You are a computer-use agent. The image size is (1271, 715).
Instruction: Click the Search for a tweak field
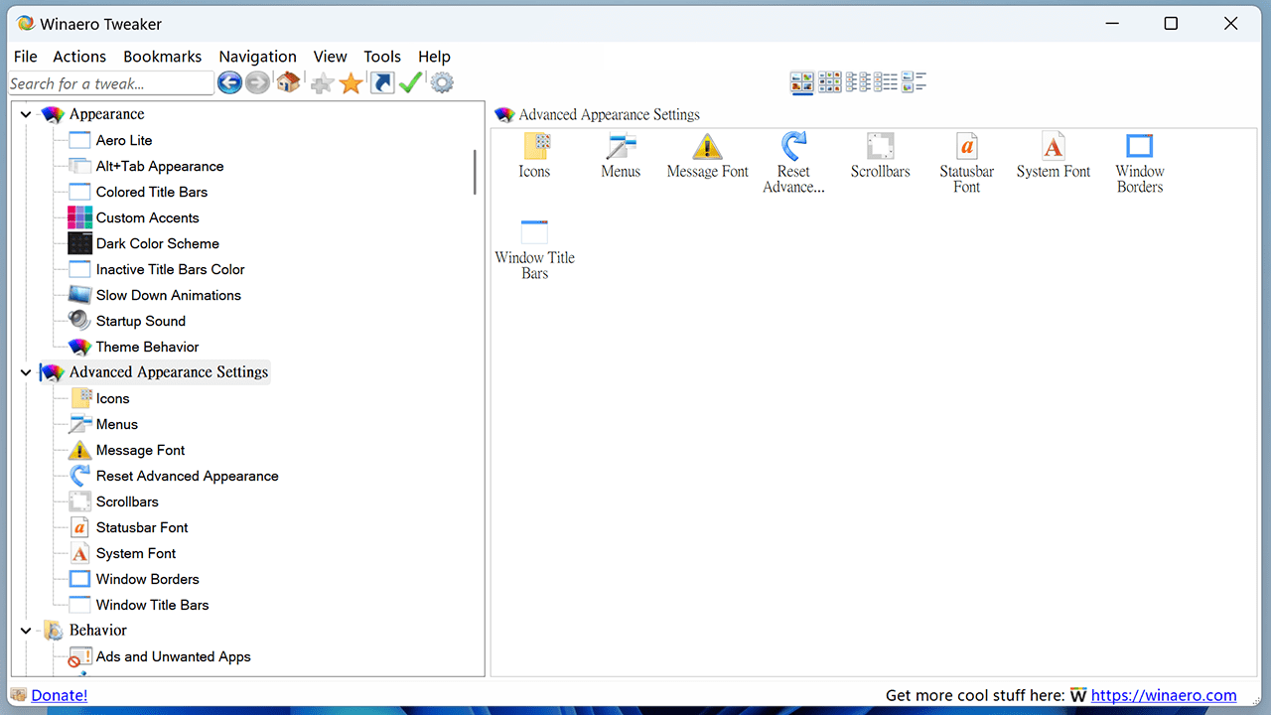pyautogui.click(x=110, y=83)
